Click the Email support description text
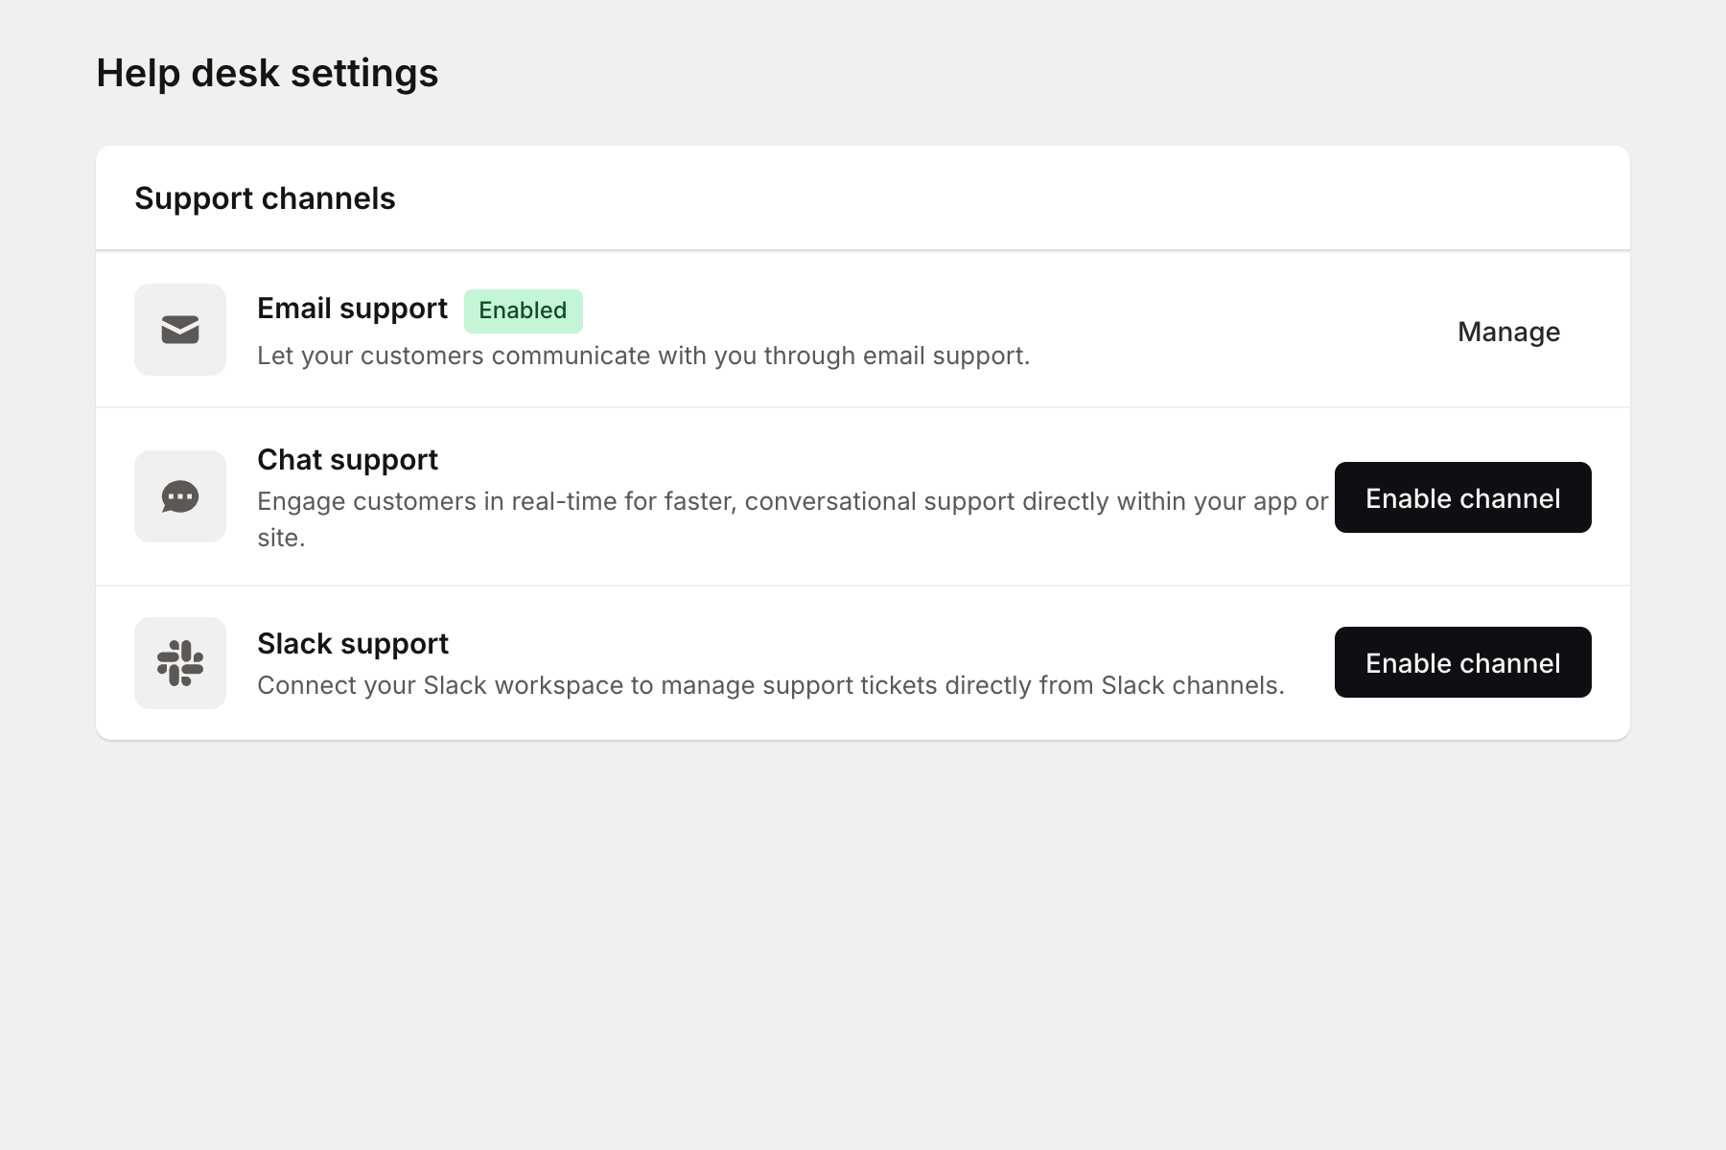Image resolution: width=1726 pixels, height=1150 pixels. (x=642, y=356)
